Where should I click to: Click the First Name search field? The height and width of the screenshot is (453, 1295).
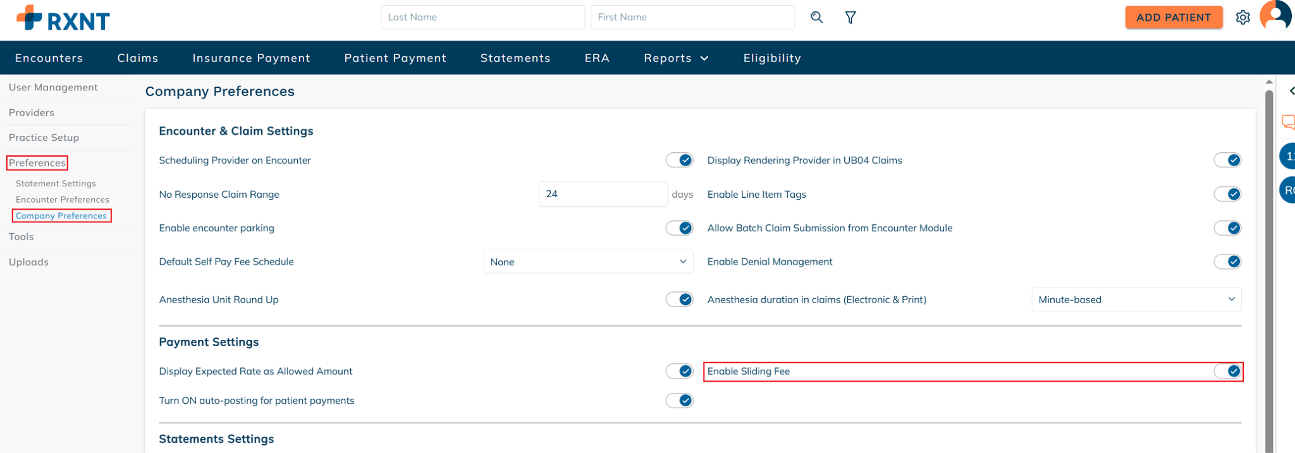(x=692, y=17)
